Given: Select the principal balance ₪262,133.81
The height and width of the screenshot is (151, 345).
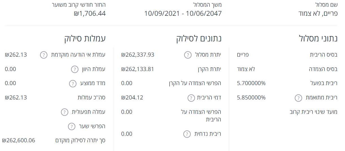Looking at the screenshot, I should pyautogui.click(x=138, y=69).
